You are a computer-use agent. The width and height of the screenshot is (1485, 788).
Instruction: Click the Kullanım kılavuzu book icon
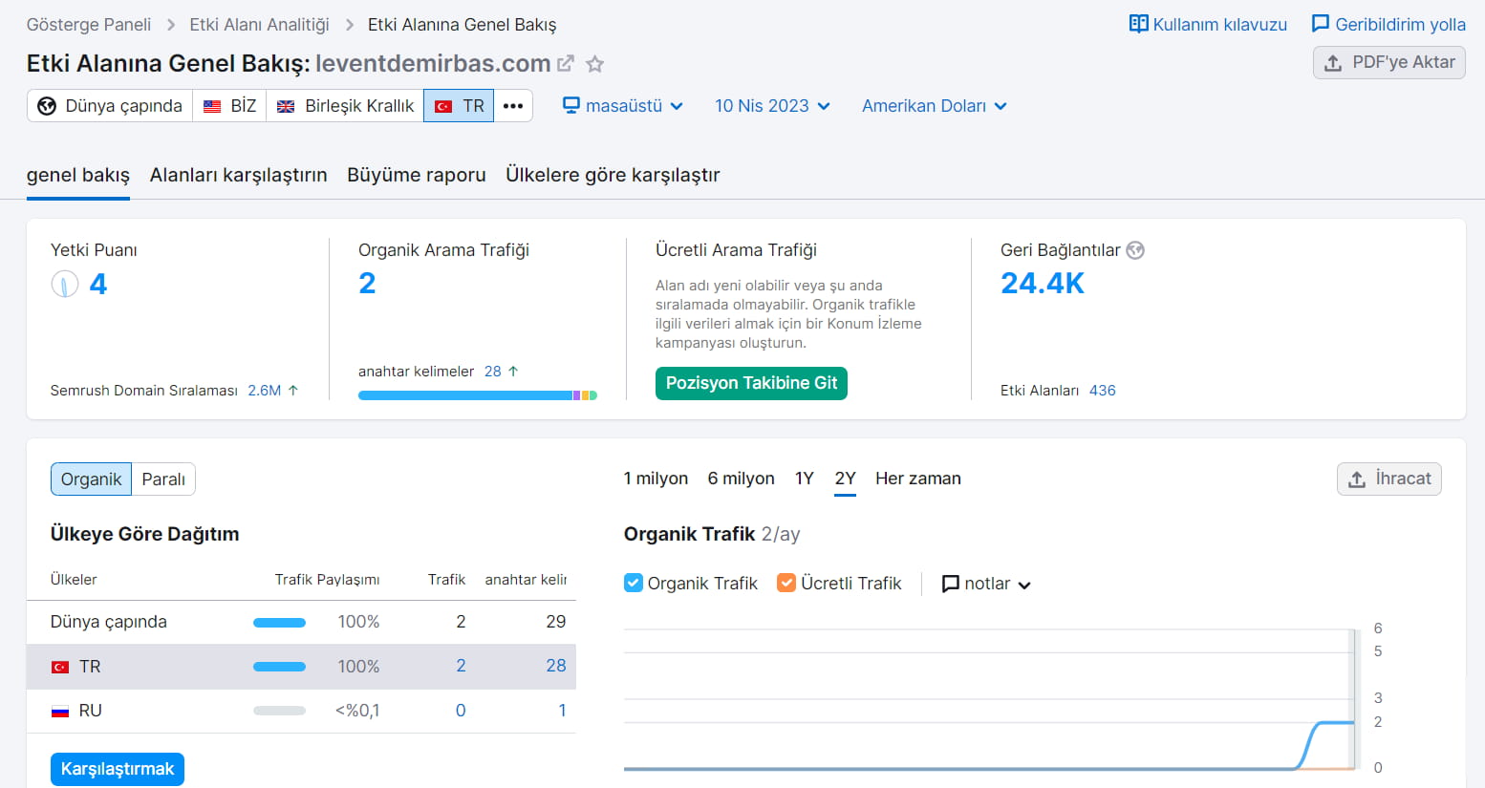pos(1138,24)
